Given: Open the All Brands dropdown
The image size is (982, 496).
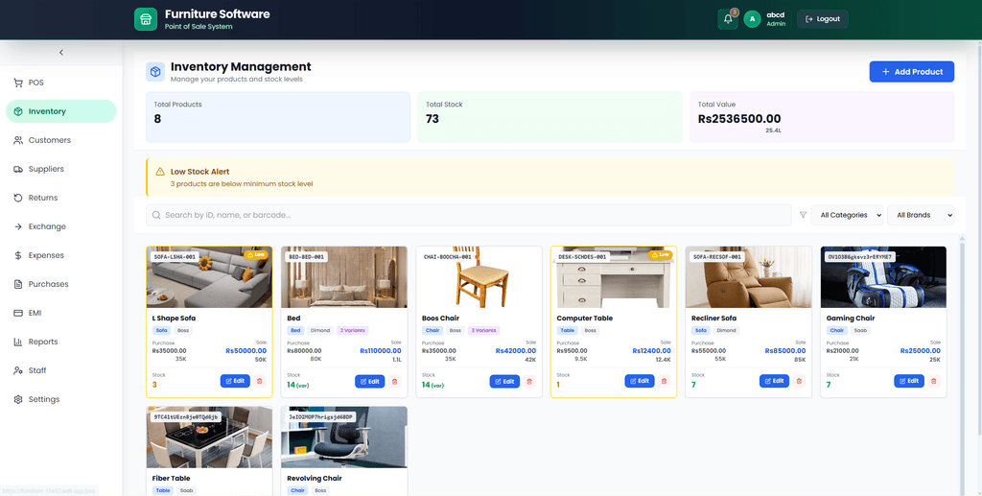Looking at the screenshot, I should (921, 215).
